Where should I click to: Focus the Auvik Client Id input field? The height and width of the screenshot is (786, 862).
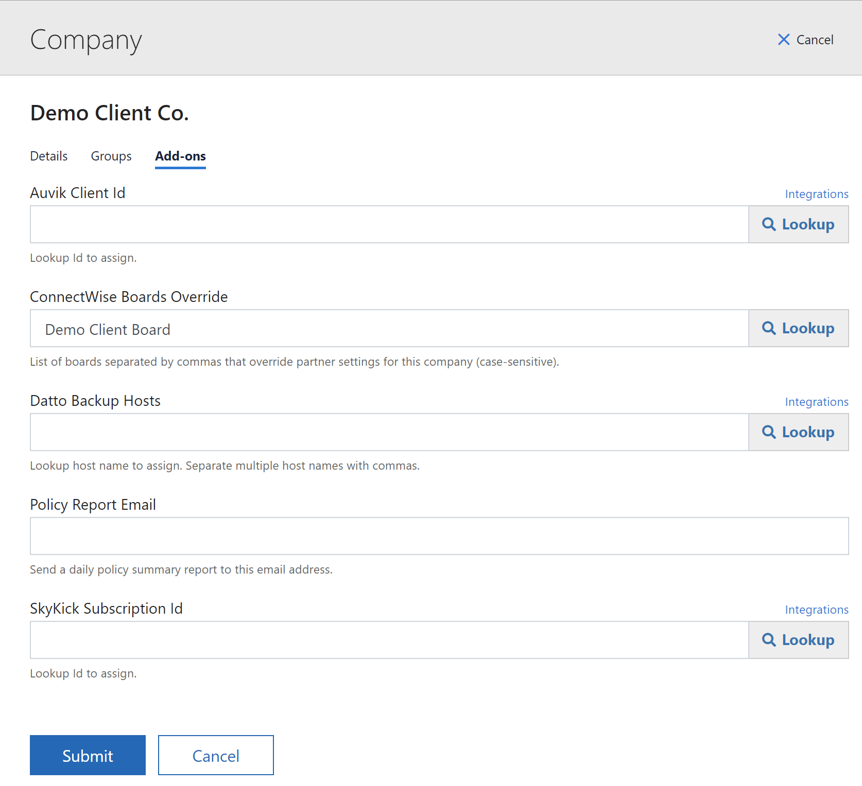pos(389,224)
